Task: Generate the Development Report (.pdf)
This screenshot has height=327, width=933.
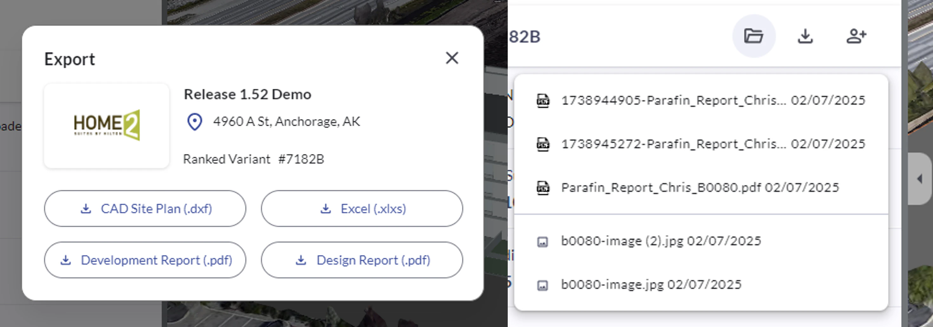Action: pos(145,260)
